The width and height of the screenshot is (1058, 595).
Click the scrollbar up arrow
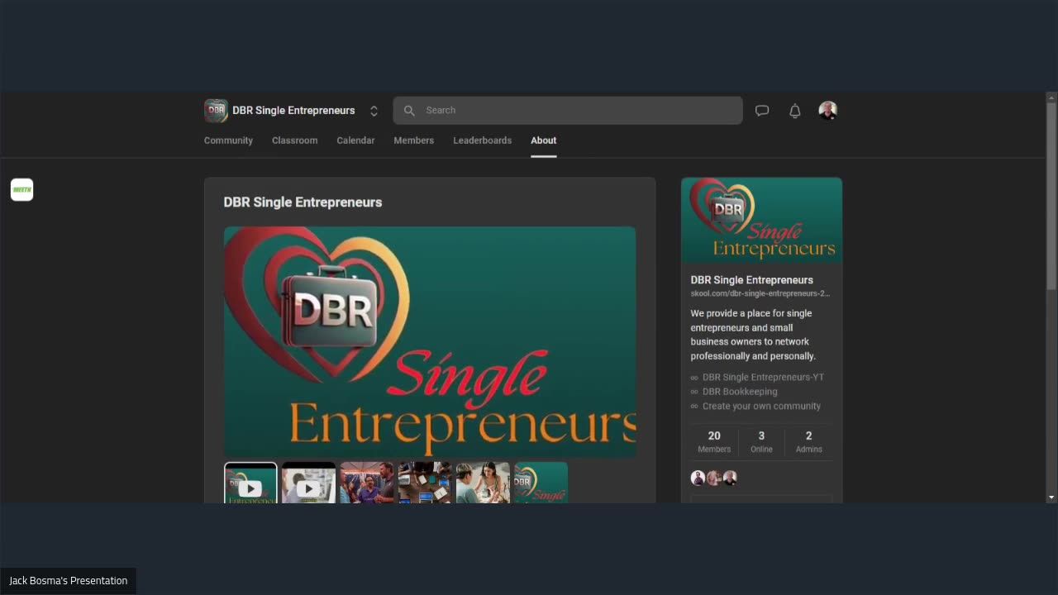(1051, 97)
